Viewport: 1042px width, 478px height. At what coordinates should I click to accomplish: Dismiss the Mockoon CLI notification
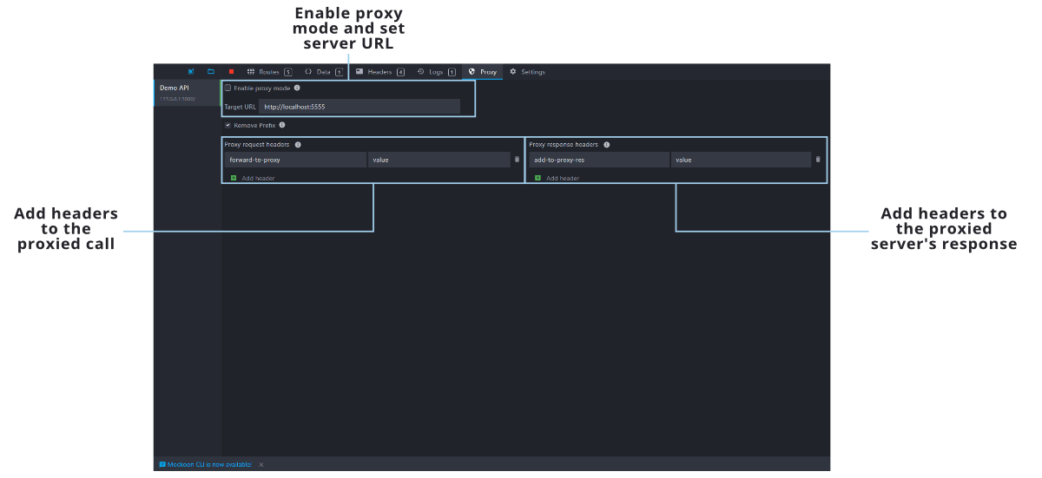(x=261, y=465)
